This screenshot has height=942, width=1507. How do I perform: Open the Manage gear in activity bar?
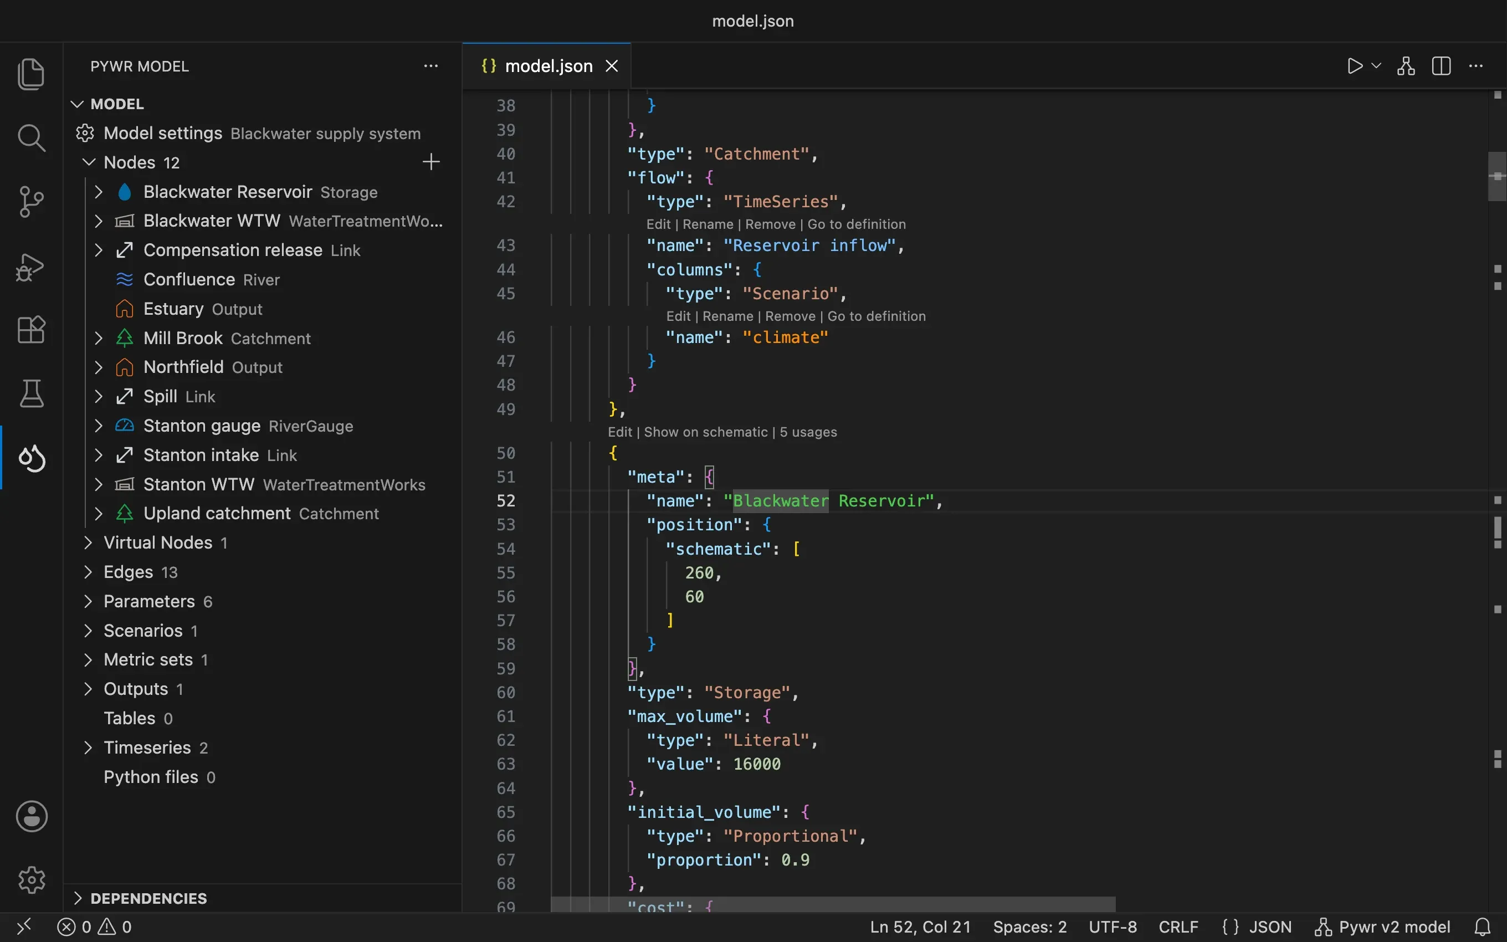31,880
